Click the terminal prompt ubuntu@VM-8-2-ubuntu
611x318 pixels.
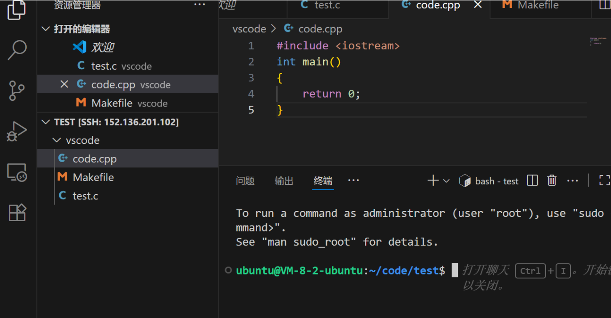pyautogui.click(x=299, y=270)
